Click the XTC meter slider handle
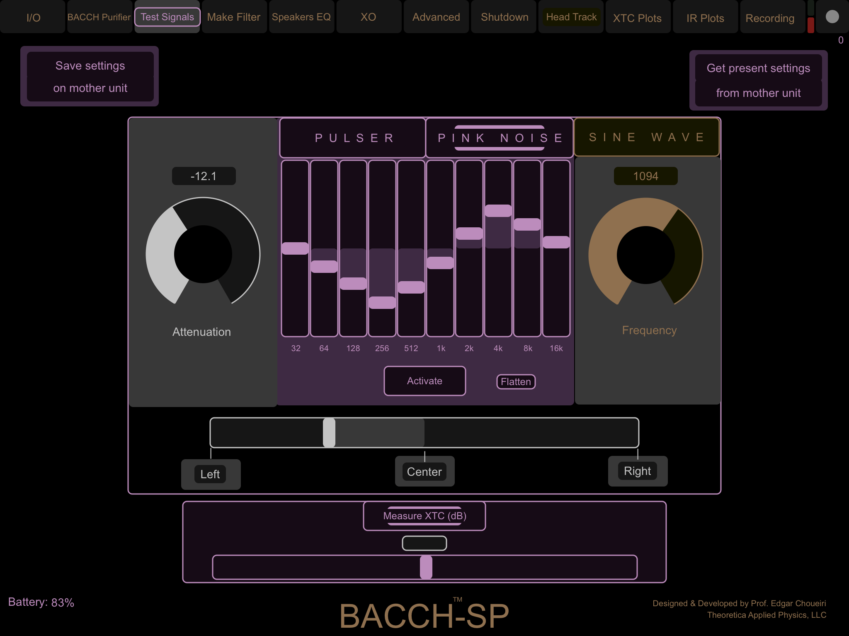849x636 pixels. click(x=426, y=567)
